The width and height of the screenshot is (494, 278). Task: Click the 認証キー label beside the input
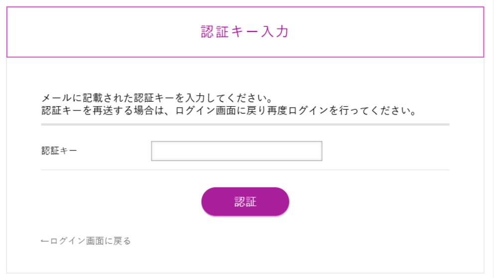[x=59, y=151]
